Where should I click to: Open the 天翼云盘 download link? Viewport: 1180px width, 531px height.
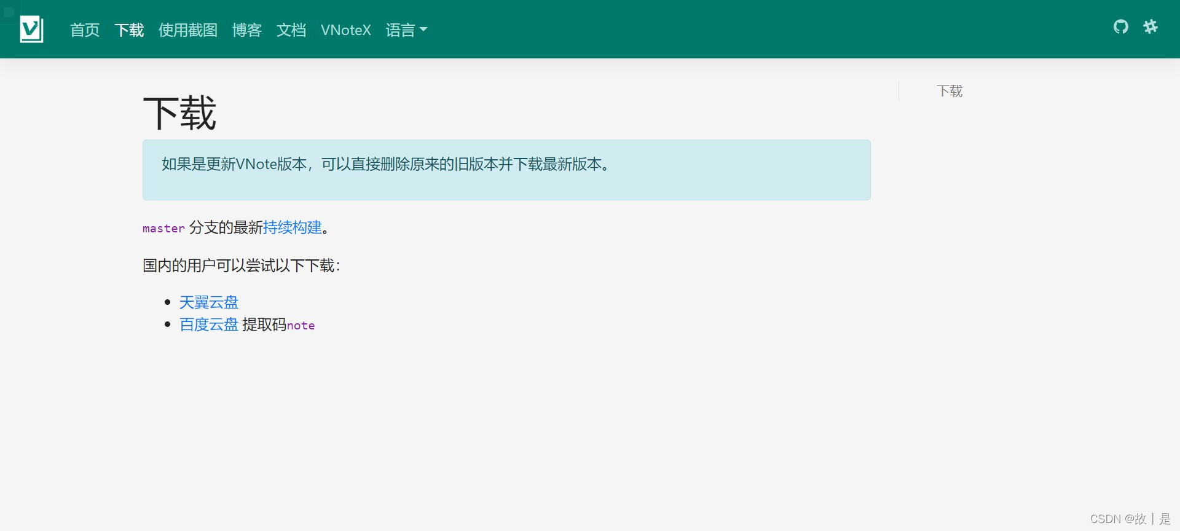(x=209, y=302)
